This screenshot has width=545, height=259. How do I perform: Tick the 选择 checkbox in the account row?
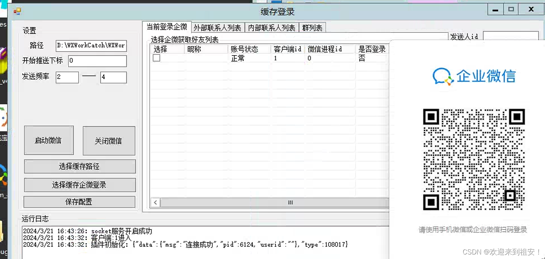click(156, 58)
